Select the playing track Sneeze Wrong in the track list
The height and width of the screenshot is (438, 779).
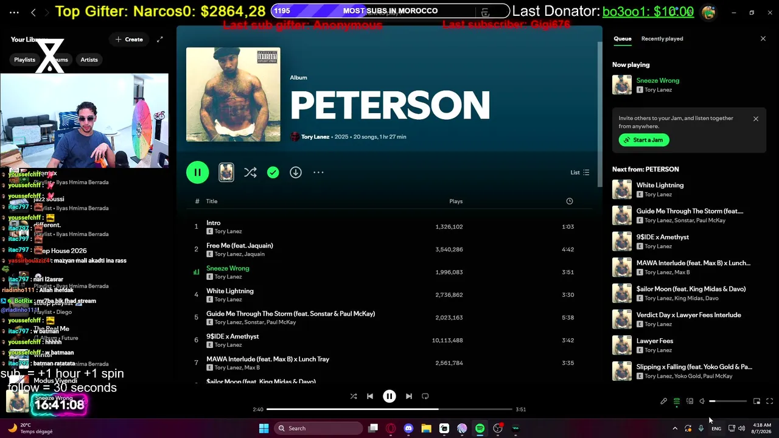point(389,272)
